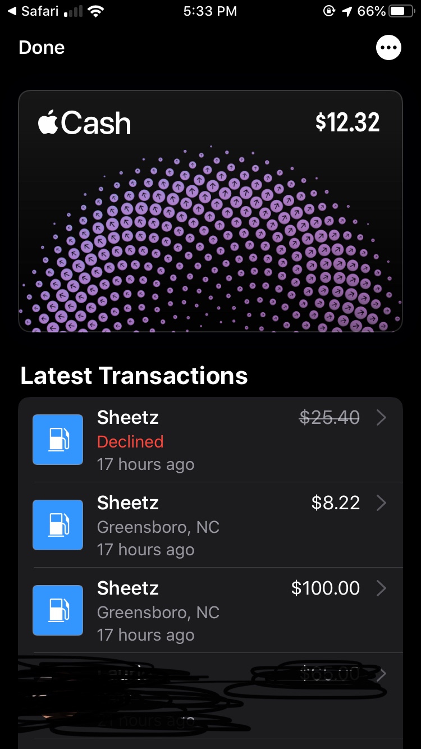This screenshot has height=749, width=421.
Task: Open details chevron for the $100.00 transaction
Action: (381, 588)
